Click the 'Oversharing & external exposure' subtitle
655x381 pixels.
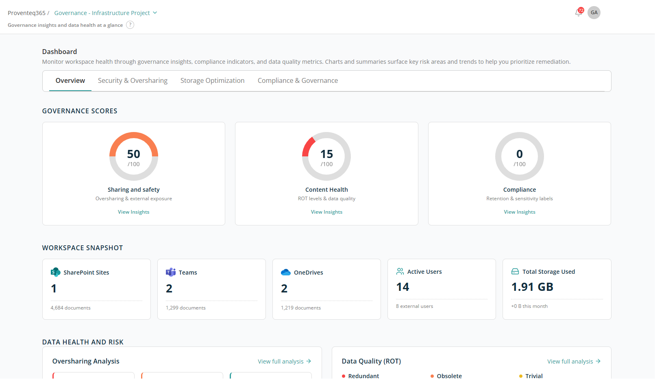tap(134, 199)
